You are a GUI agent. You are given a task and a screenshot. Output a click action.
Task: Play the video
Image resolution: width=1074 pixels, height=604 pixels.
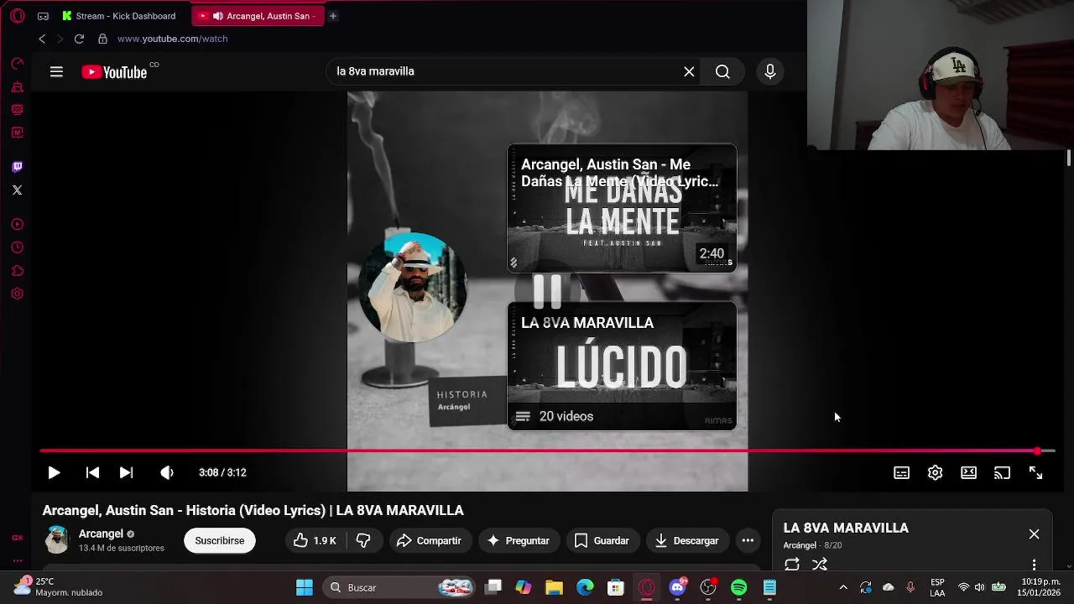[54, 473]
